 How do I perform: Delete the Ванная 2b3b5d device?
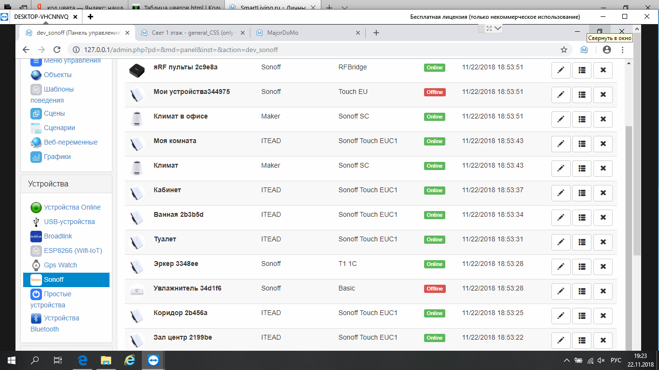point(603,218)
